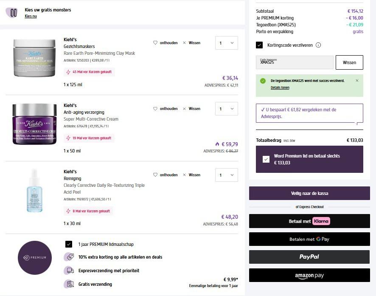The image size is (376, 296).
Task: Remove Super Multi-Corrective Cream via X icon
Action: (x=184, y=109)
